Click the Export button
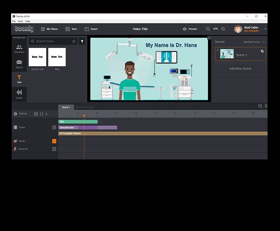This screenshot has height=231, width=280. coord(91,29)
